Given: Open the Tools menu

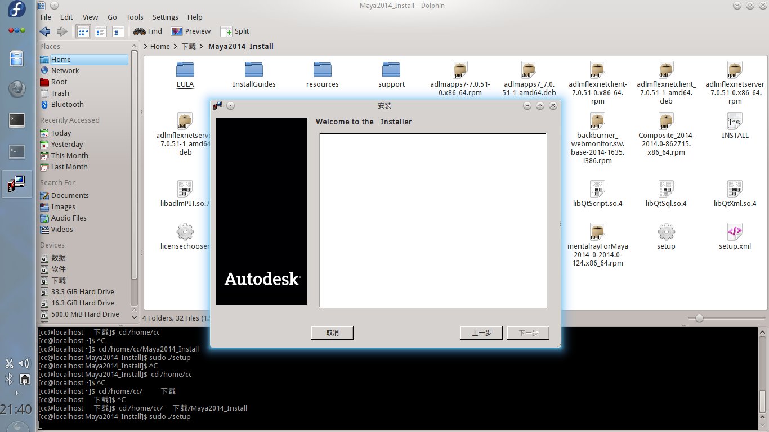Looking at the screenshot, I should [135, 17].
